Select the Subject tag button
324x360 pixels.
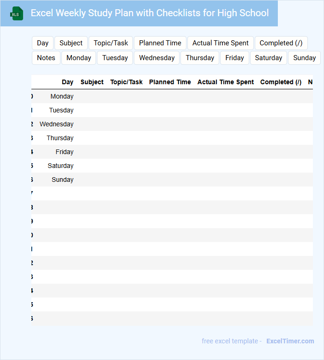(71, 43)
